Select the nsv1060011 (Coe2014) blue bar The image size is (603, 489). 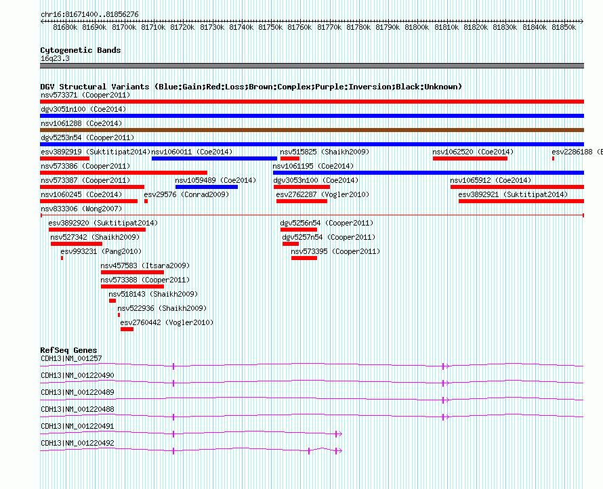click(214, 158)
